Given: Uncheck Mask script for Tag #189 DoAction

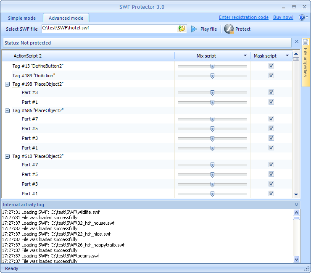Looking at the screenshot, I should coord(271,76).
